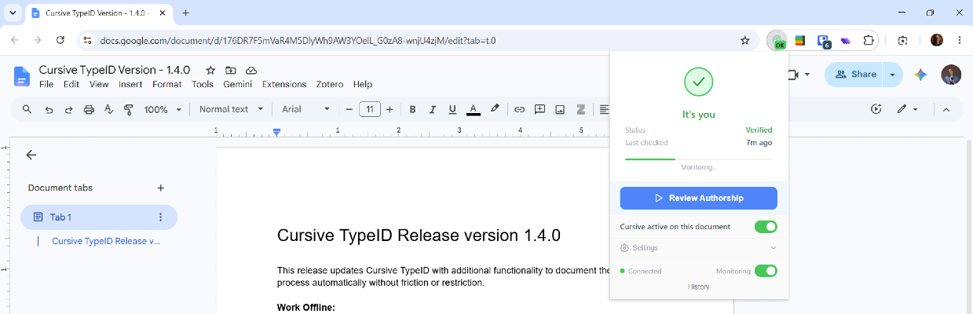Image resolution: width=973 pixels, height=314 pixels.
Task: Add a comment from the toolbar
Action: (x=540, y=109)
